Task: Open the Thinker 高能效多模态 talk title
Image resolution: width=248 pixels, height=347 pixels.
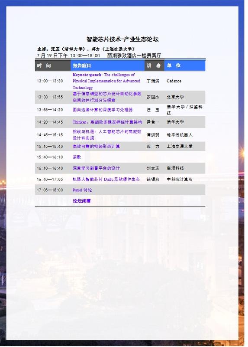Action: point(107,122)
